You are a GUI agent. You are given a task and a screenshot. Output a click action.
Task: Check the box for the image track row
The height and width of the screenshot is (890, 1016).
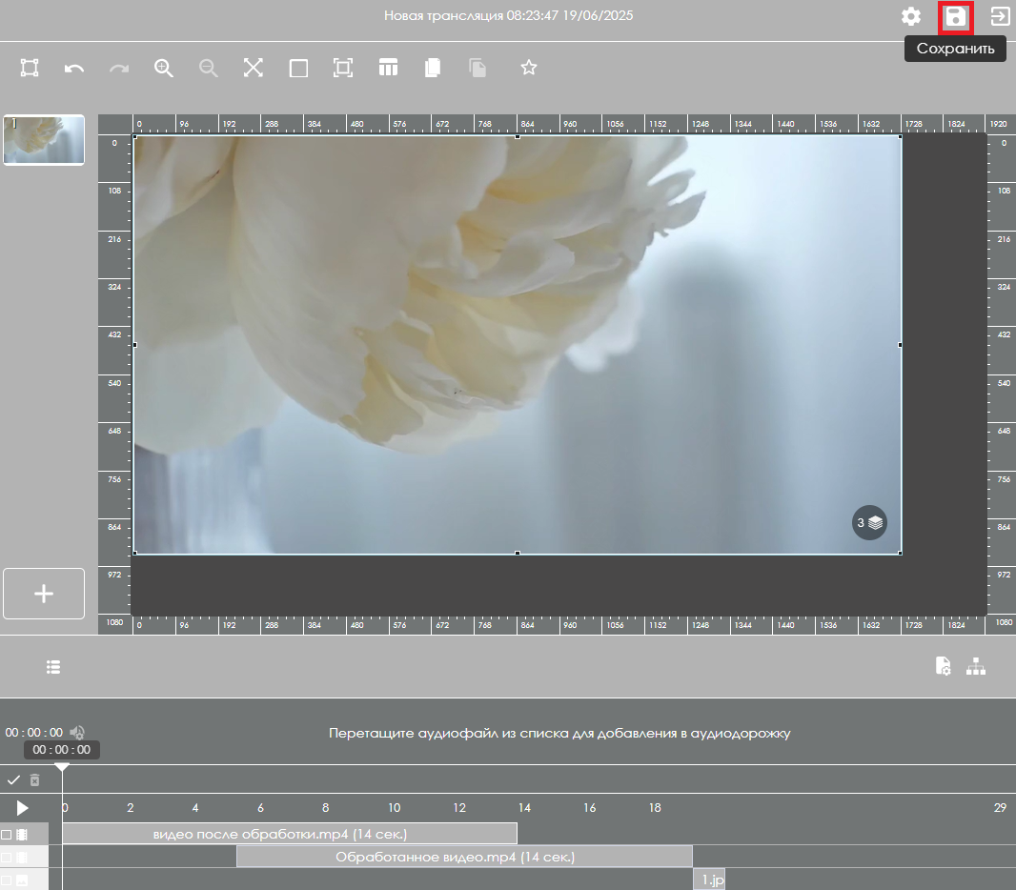click(x=7, y=880)
